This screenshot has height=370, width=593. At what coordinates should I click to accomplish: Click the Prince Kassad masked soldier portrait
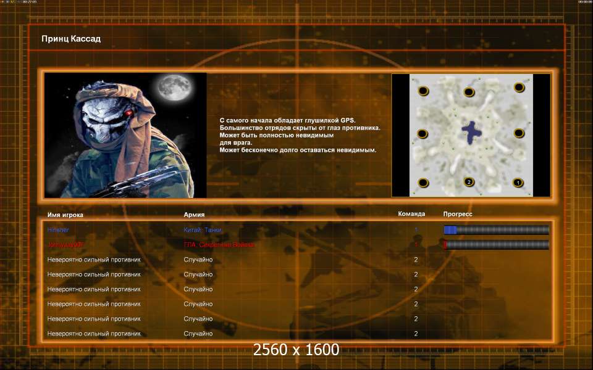tap(125, 135)
